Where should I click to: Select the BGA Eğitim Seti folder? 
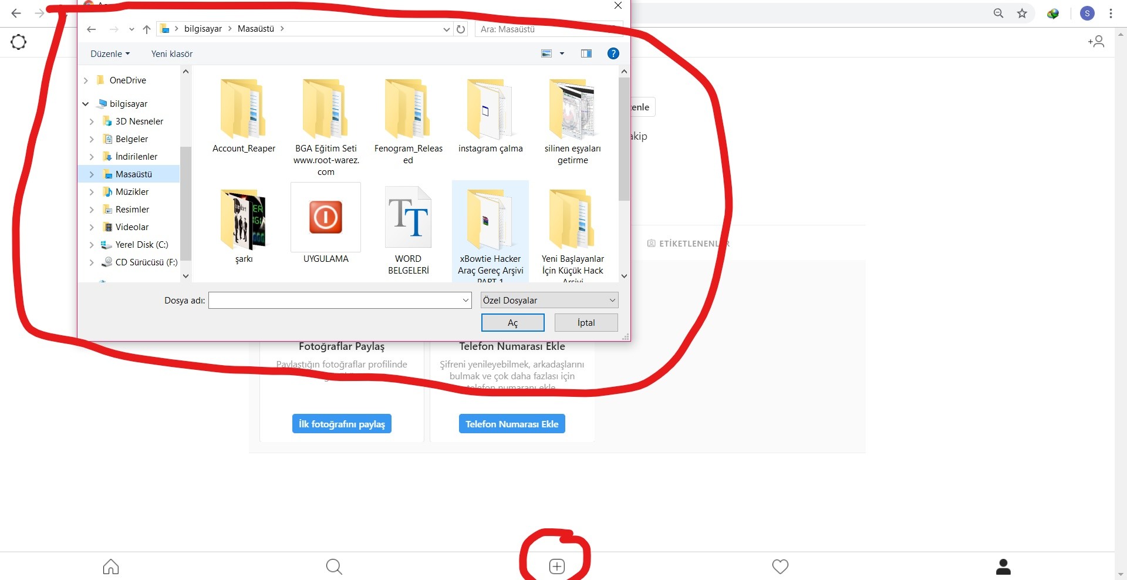pyautogui.click(x=326, y=127)
